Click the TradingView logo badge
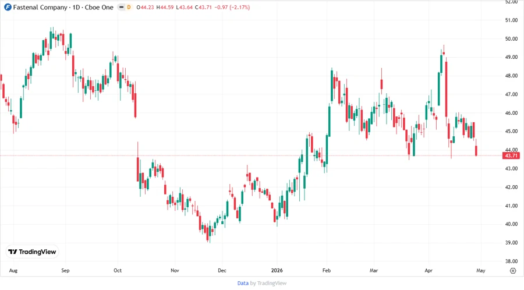524x290 pixels. pyautogui.click(x=33, y=252)
